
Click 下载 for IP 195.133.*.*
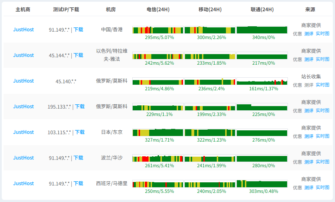[x=80, y=106]
